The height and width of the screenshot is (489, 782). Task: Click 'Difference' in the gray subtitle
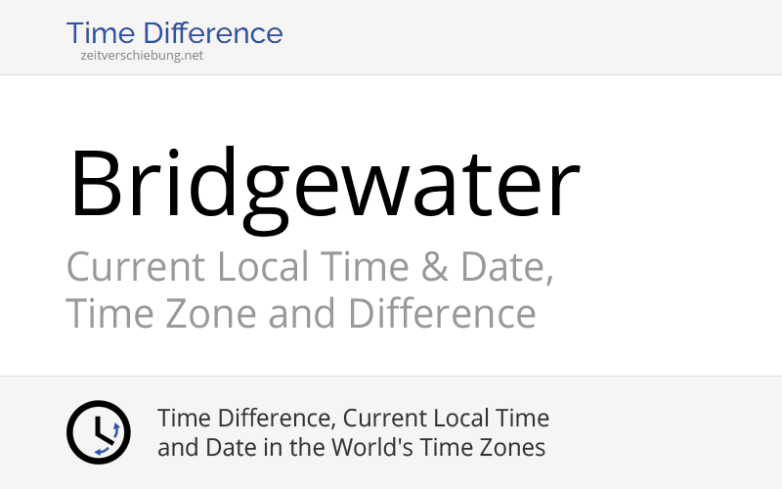[x=442, y=314]
